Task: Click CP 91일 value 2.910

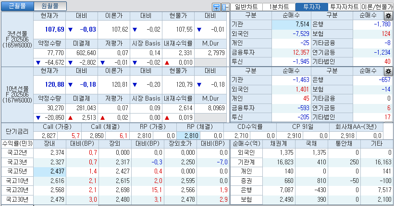Action: (x=294, y=136)
